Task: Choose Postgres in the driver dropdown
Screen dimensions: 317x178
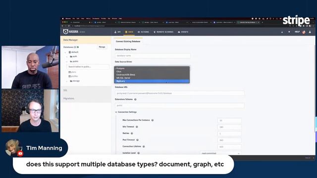Action: click(152, 68)
